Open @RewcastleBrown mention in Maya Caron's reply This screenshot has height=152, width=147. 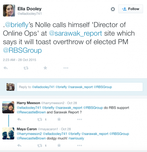[31, 138]
